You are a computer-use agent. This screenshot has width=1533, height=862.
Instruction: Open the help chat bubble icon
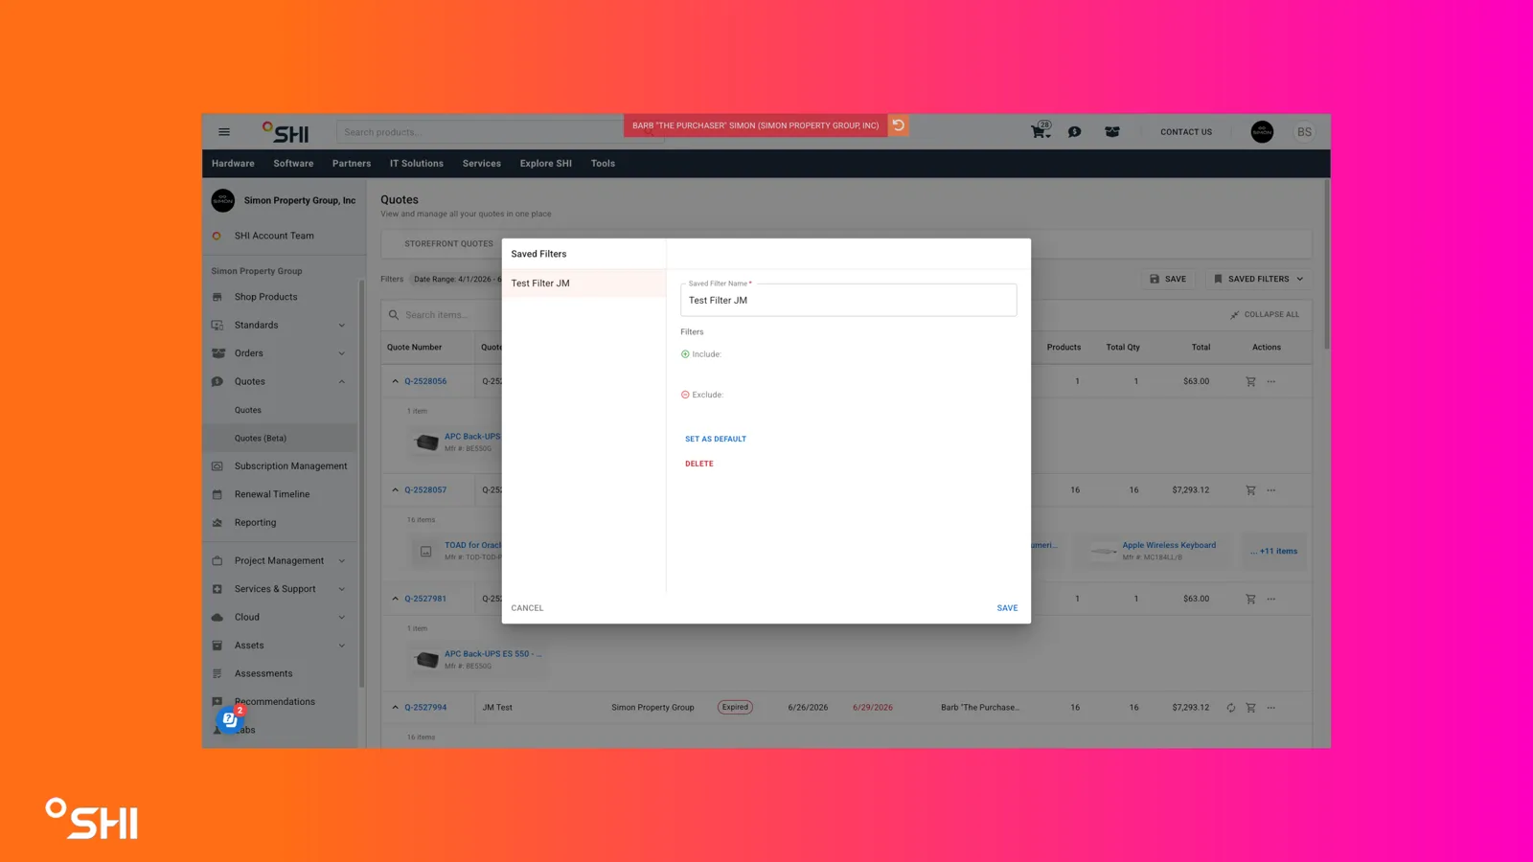pos(230,719)
